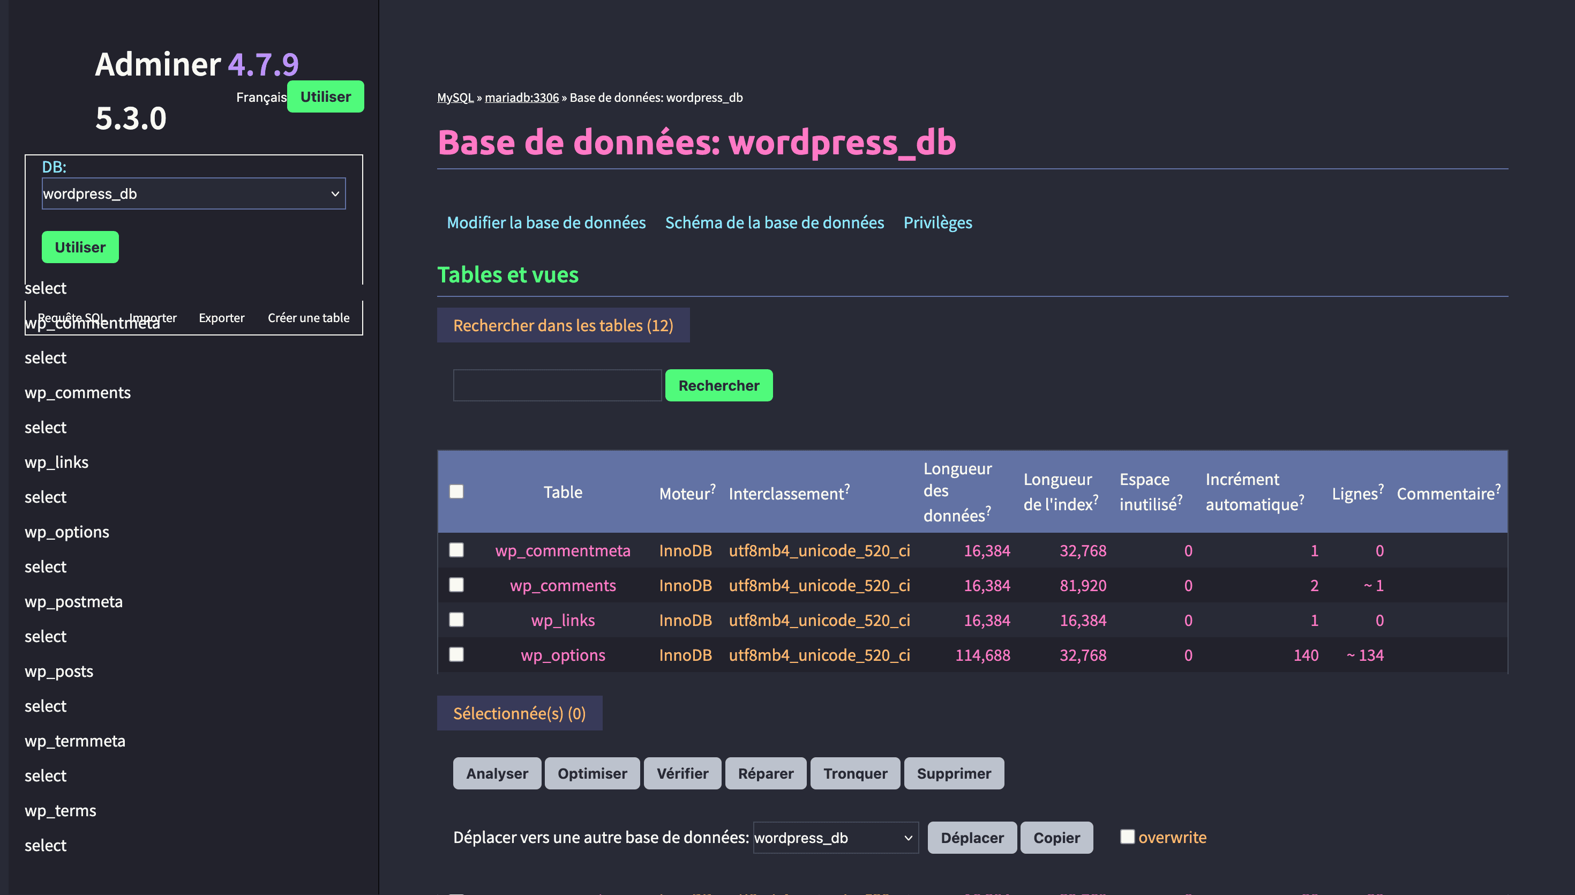Open the move-to database dropdown

pos(835,838)
